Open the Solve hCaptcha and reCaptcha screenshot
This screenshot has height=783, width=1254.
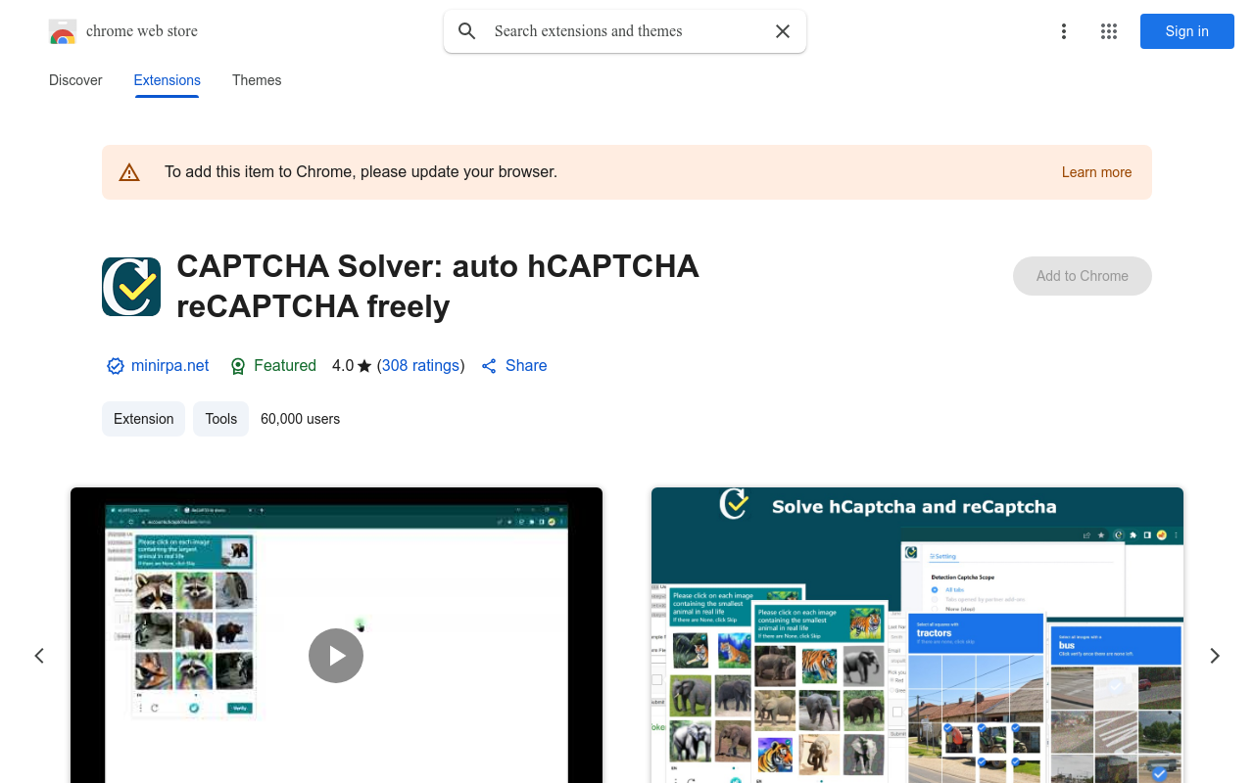[x=917, y=635]
